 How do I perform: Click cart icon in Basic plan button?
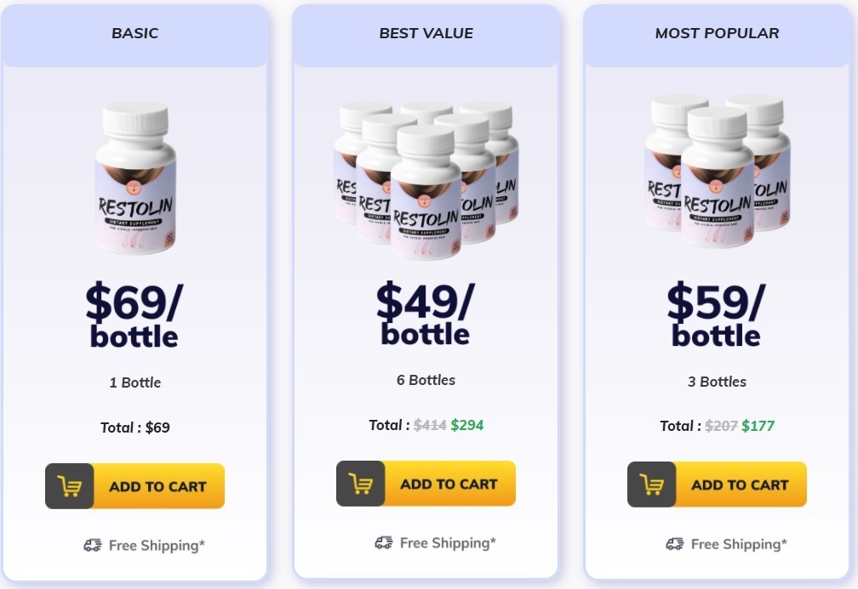pos(70,486)
